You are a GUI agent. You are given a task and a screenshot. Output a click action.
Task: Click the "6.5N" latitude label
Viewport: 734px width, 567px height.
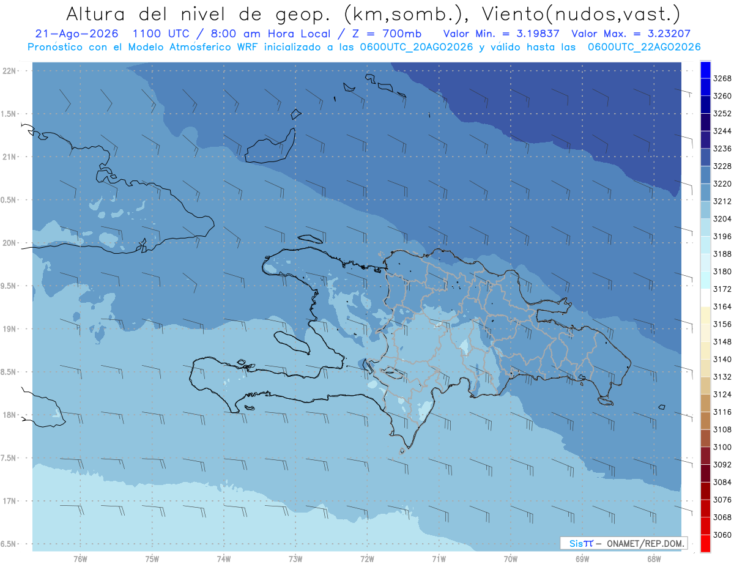[x=9, y=544]
